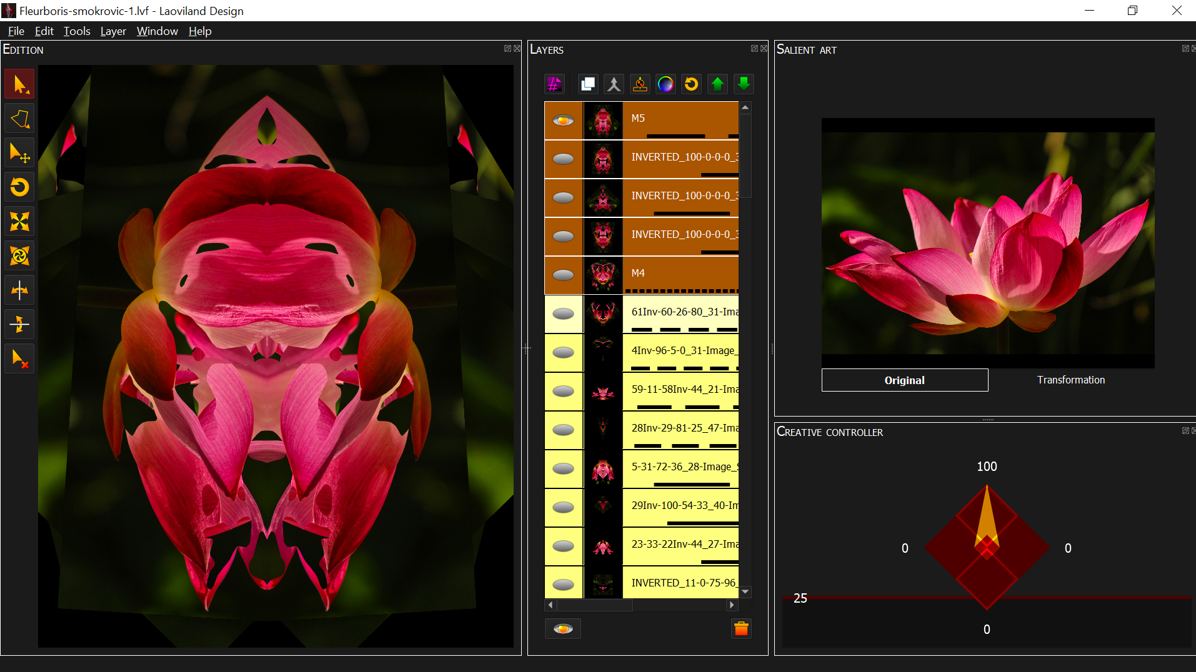The height and width of the screenshot is (672, 1196).
Task: Select the polygon selection tool
Action: click(x=19, y=119)
